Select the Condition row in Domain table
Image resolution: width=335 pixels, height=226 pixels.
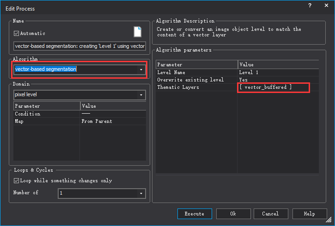pyautogui.click(x=28, y=114)
